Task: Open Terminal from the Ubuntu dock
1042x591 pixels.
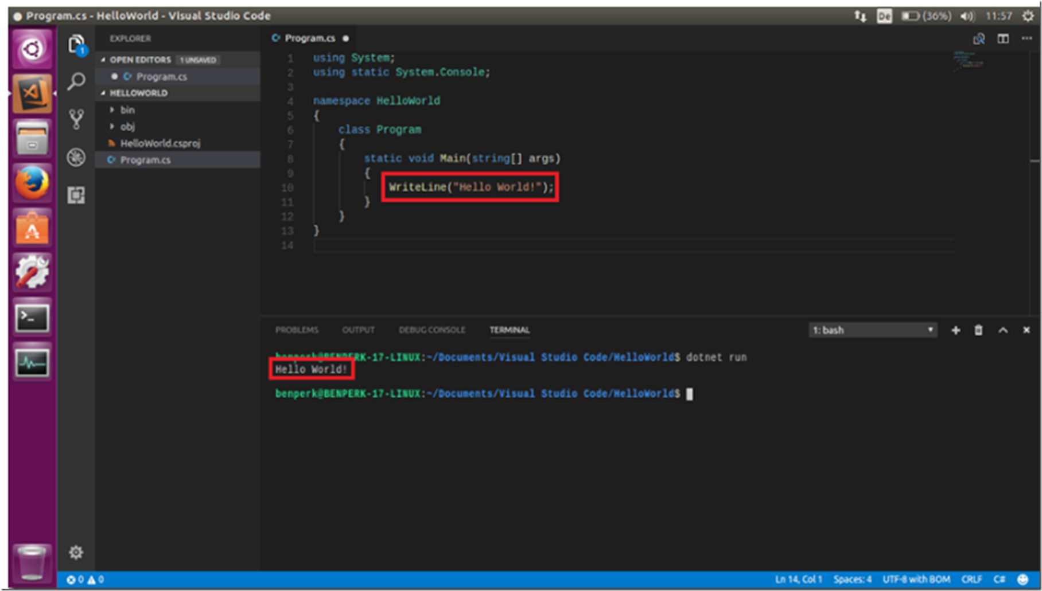Action: pos(32,317)
